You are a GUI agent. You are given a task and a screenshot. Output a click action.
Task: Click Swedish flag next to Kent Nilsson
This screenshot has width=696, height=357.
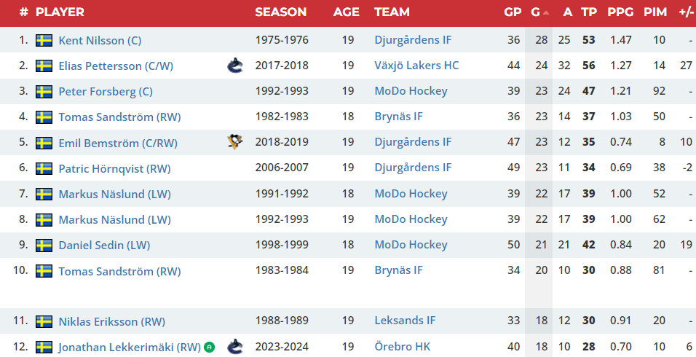(44, 40)
